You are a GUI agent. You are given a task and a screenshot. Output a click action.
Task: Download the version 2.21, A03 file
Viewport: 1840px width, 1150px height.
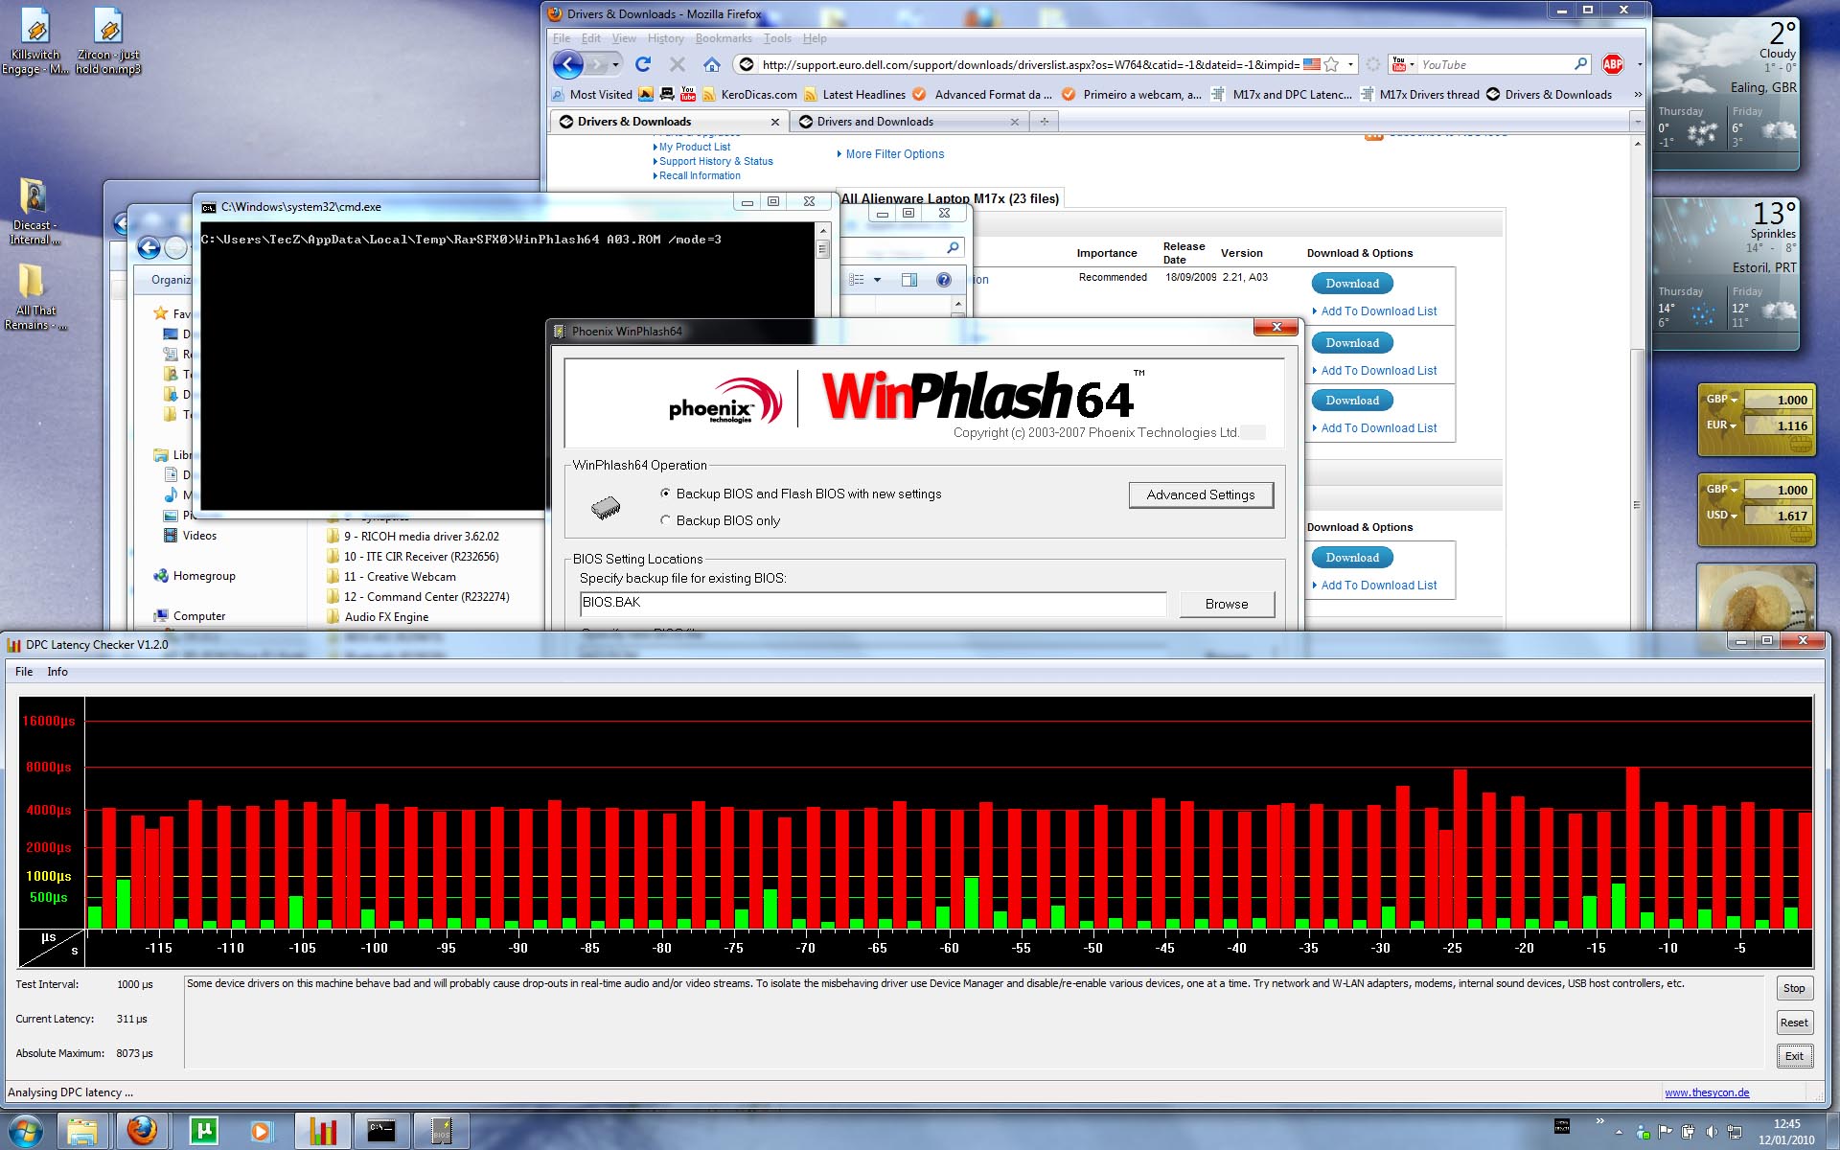click(x=1352, y=284)
